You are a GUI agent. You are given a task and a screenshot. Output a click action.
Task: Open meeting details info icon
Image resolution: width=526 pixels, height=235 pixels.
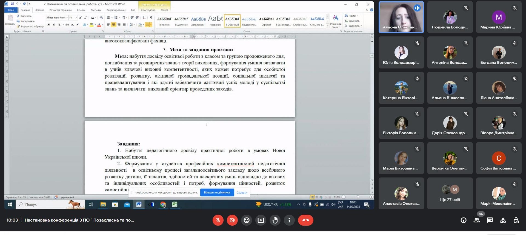pos(464,220)
